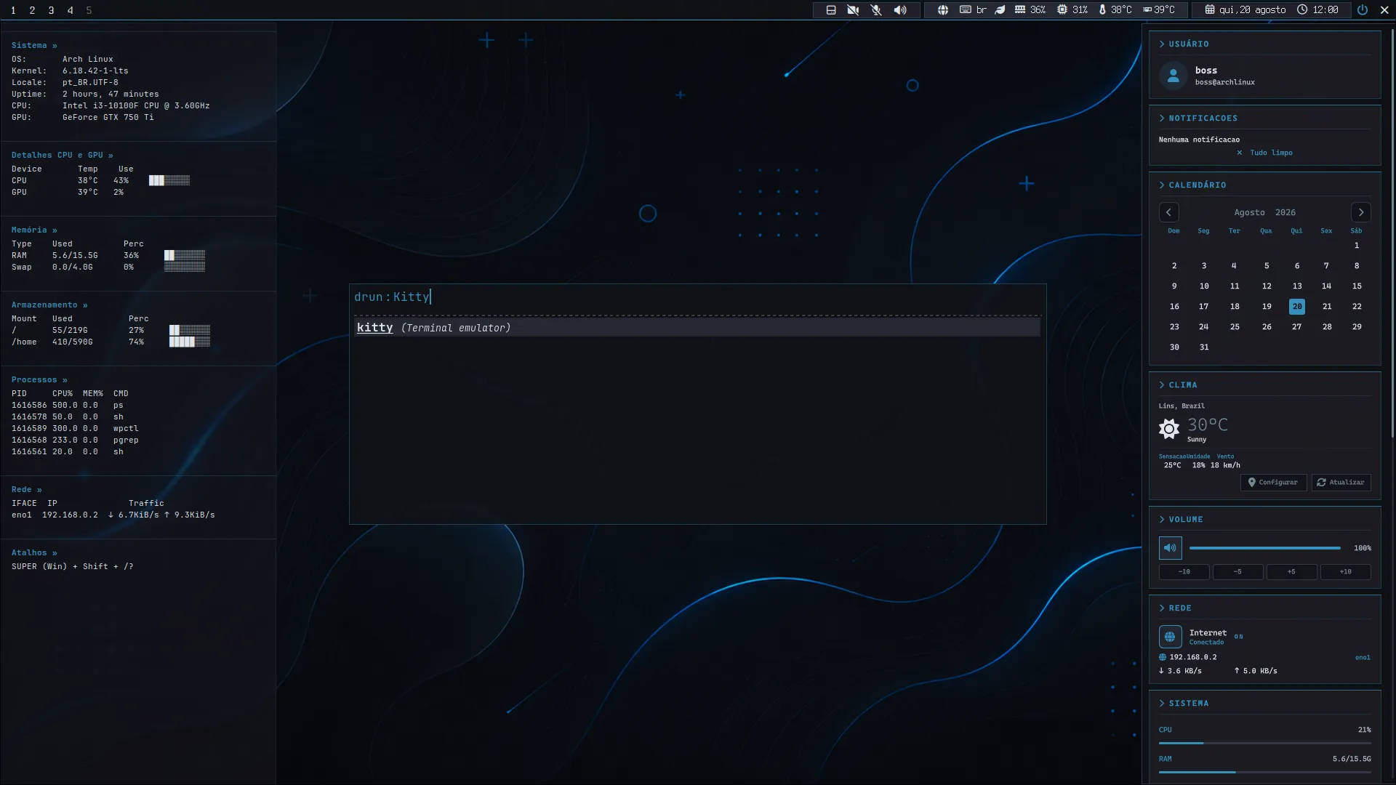Select day 27 in the calendar

(x=1297, y=327)
